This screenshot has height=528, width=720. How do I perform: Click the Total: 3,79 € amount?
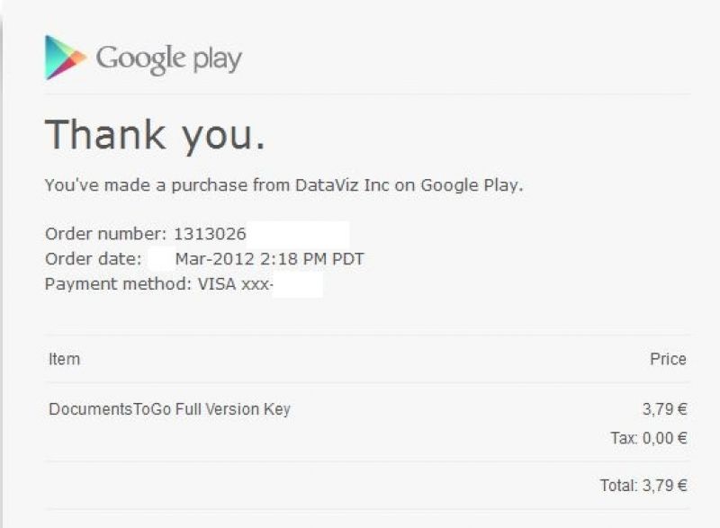point(643,486)
